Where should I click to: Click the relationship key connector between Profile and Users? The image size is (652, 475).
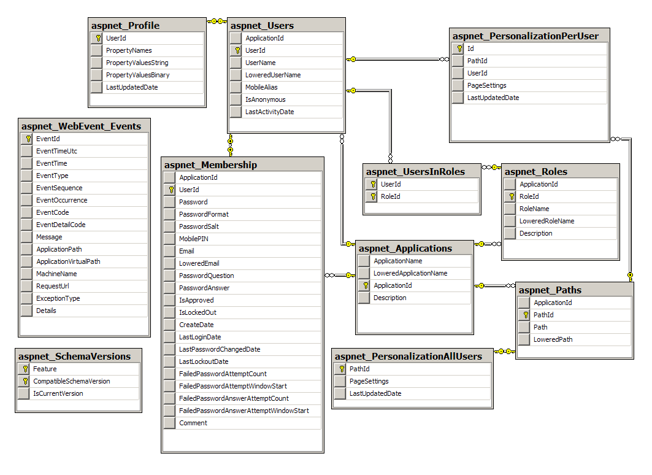[x=217, y=21]
